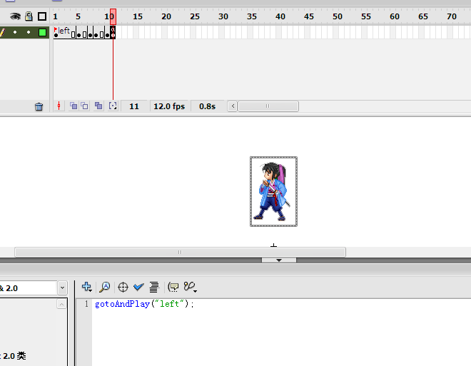Viewport: 471px width, 366px height.
Task: Click the eye show/hide all layers icon
Action: click(15, 16)
